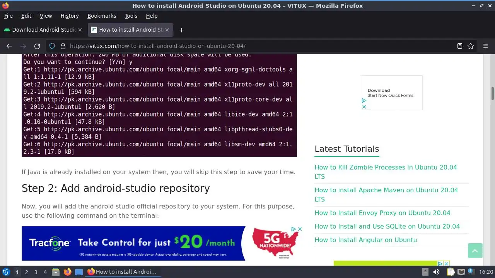Open a new tab with plus button
Image resolution: width=495 pixels, height=278 pixels.
(x=181, y=30)
